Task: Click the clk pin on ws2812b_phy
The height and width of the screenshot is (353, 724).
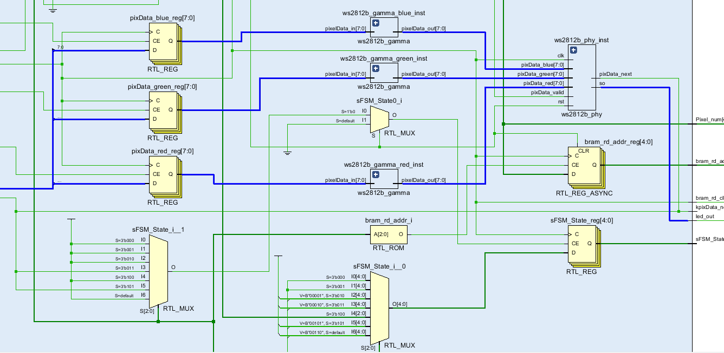Action: coord(561,56)
